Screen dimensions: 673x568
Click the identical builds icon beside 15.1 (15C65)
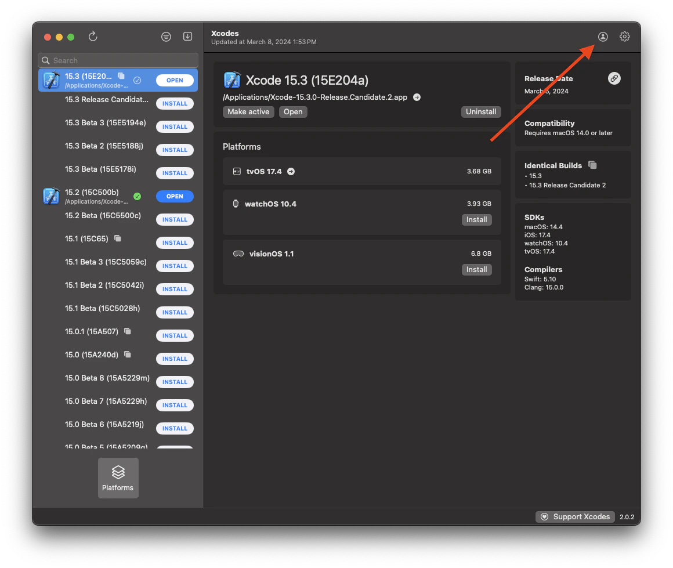tap(118, 238)
